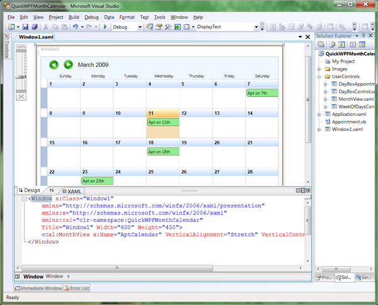Open the Properties Window toolbar icon
The width and height of the screenshot is (378, 305).
pyautogui.click(x=159, y=26)
